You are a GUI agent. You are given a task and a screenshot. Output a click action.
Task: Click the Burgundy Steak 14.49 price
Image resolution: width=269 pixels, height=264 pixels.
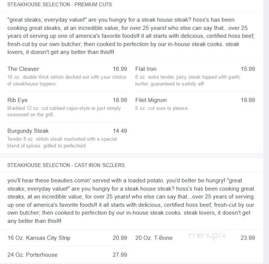(120, 131)
